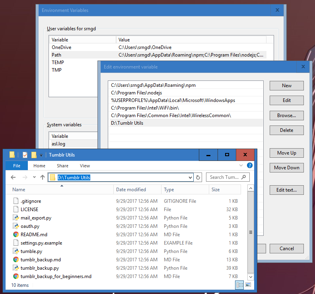Image resolution: width=315 pixels, height=294 pixels.
Task: Move the selected path entry up
Action: point(286,153)
